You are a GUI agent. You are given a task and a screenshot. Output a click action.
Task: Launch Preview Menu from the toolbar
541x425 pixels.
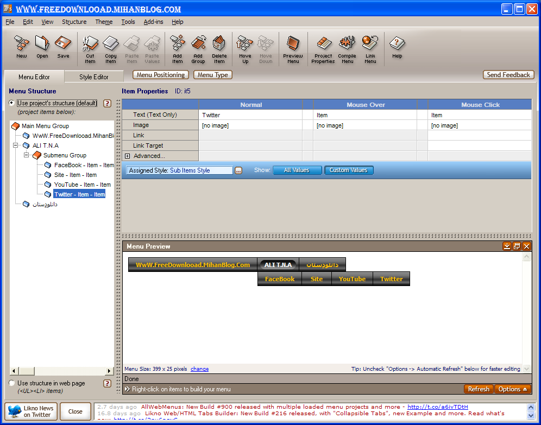[x=293, y=49]
